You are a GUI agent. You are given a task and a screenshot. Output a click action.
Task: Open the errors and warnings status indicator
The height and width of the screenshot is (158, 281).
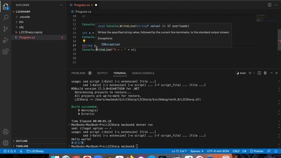click(10, 151)
